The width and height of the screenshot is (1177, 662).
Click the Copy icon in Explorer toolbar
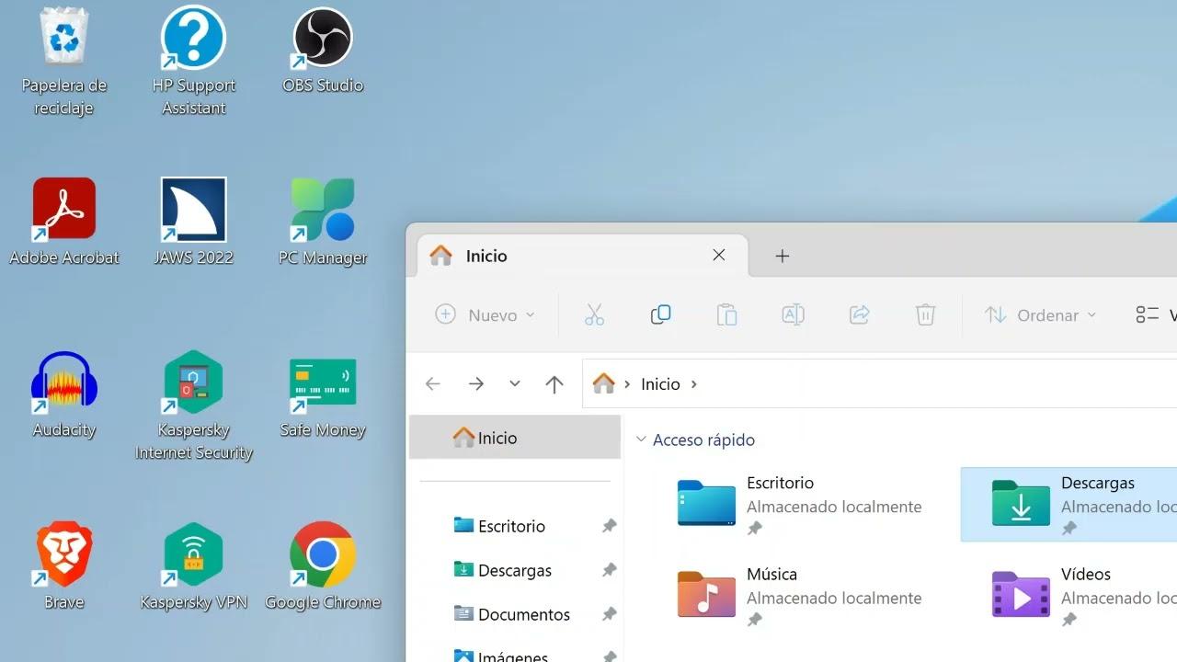(660, 314)
